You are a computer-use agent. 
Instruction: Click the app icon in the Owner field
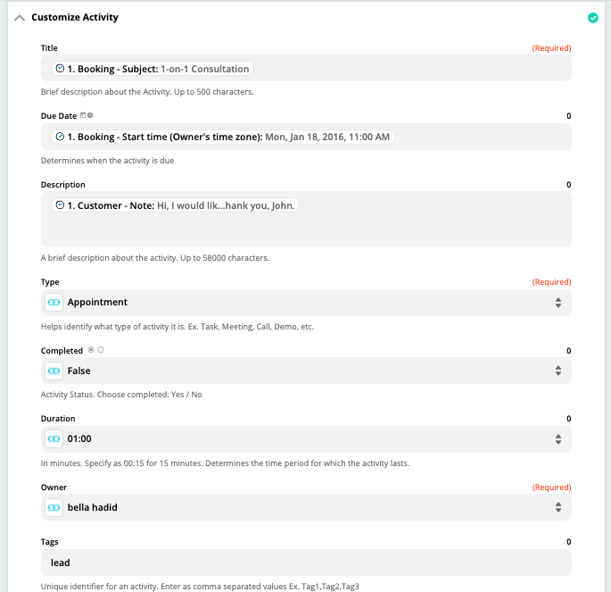tap(54, 507)
